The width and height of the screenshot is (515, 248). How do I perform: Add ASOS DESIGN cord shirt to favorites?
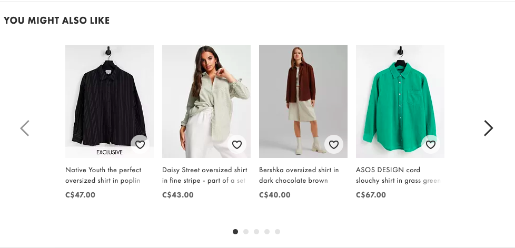click(x=430, y=144)
